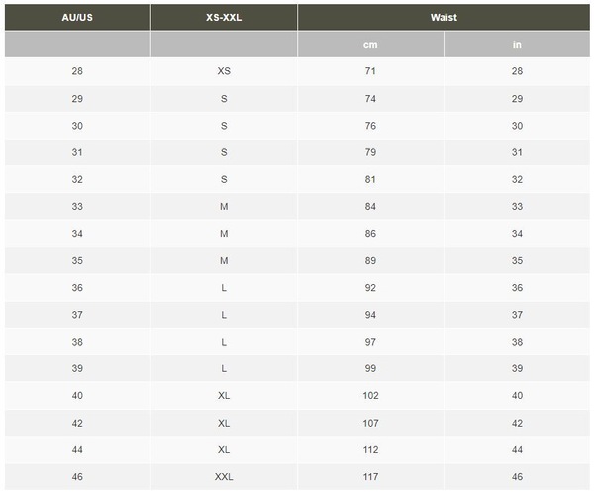Click AU/US size 42 cell
594x494 pixels.
pyautogui.click(x=77, y=423)
